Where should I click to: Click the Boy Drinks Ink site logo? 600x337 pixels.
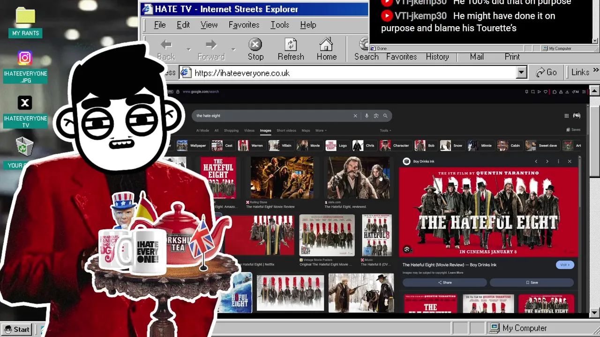coord(406,161)
